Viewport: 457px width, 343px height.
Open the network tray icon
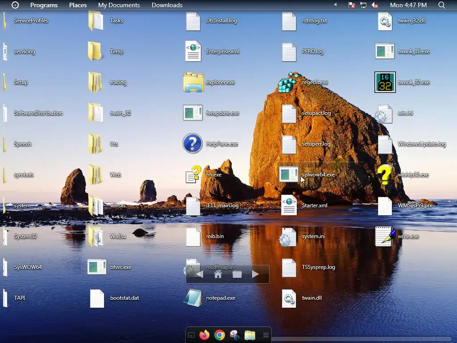tap(363, 5)
